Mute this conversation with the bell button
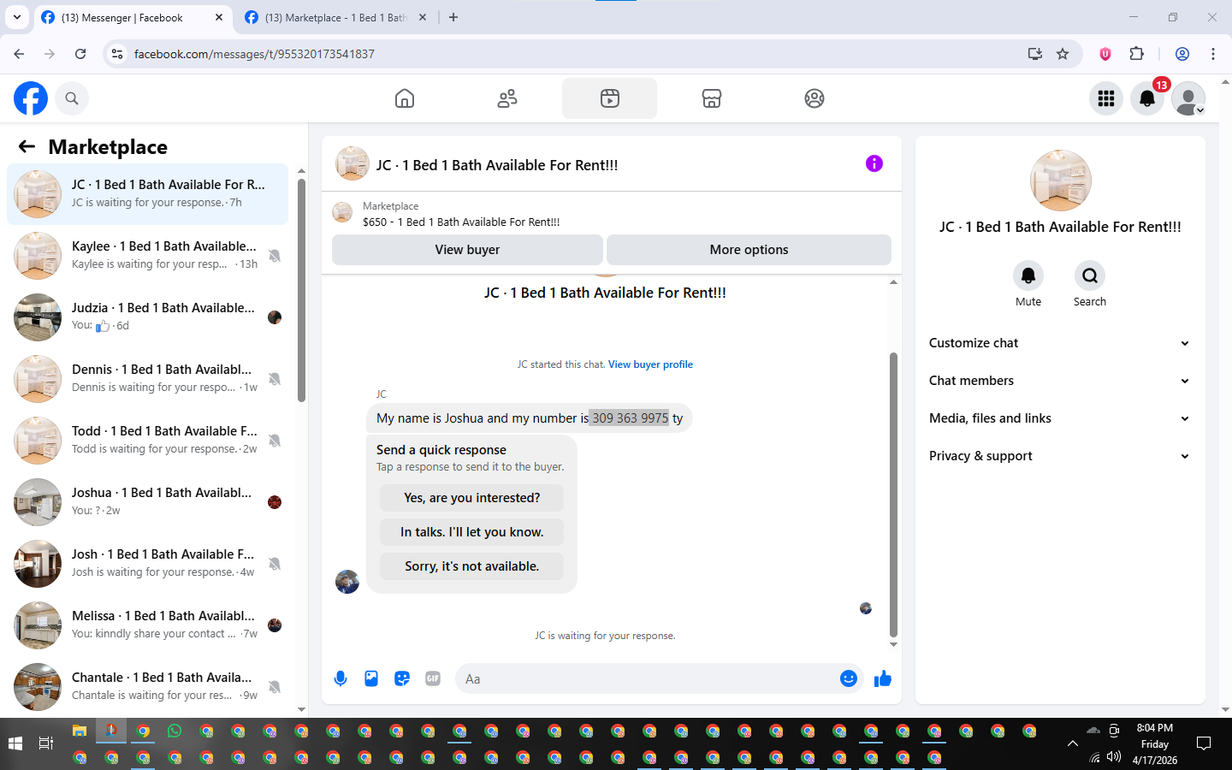Image resolution: width=1232 pixels, height=770 pixels. pyautogui.click(x=1028, y=275)
